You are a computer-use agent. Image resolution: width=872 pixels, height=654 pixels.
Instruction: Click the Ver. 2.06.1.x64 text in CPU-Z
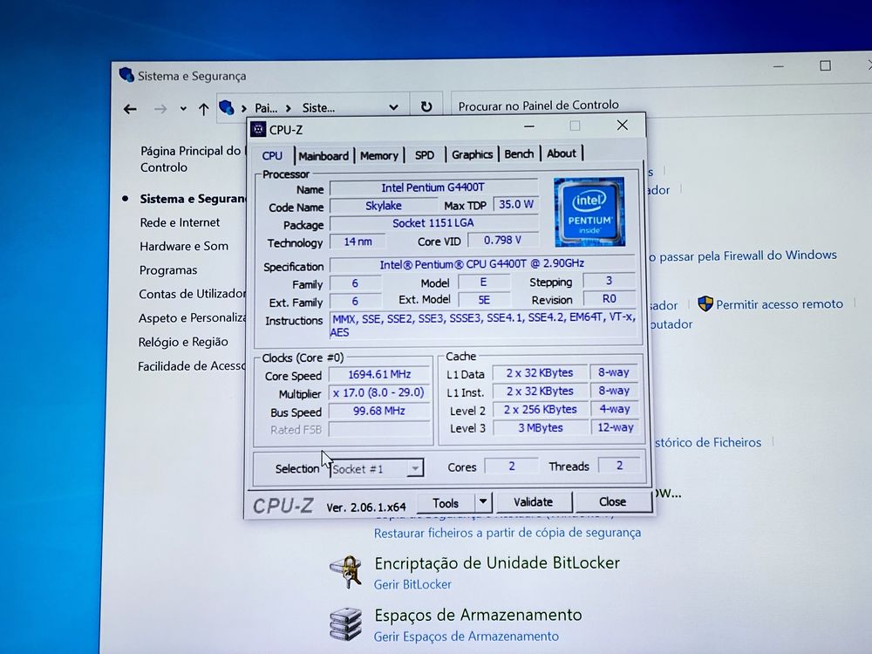[366, 508]
